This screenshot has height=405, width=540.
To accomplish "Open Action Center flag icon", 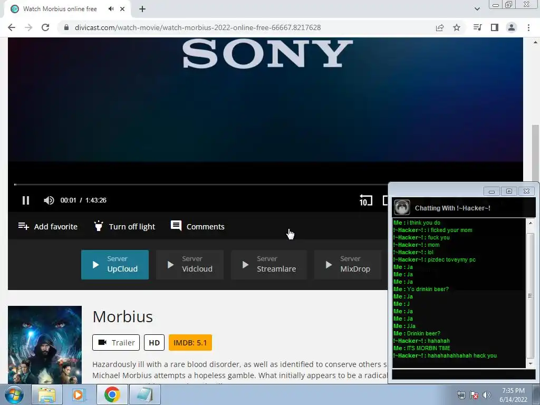I will click(x=474, y=395).
